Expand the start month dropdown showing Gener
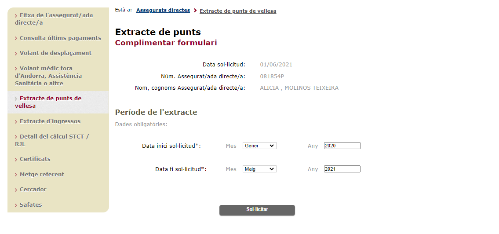This screenshot has width=499, height=234. click(x=259, y=146)
